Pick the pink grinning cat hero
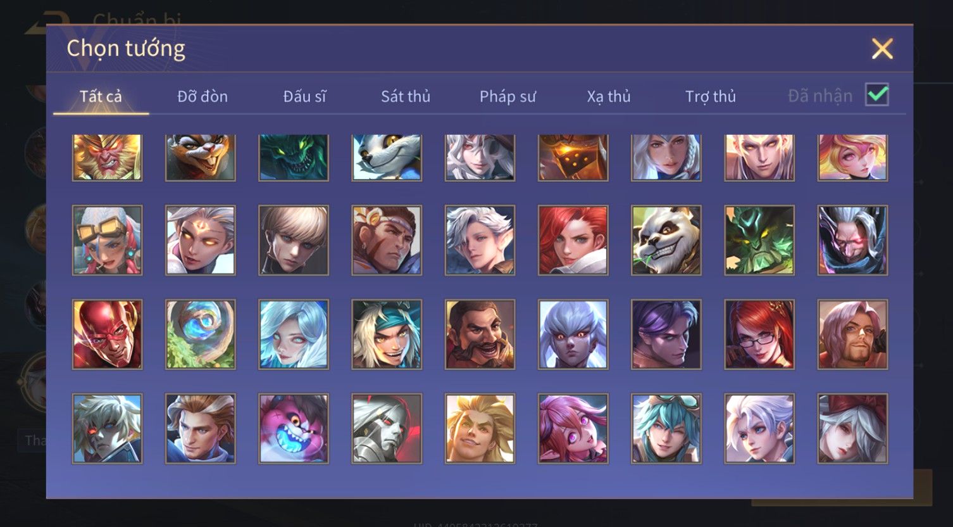This screenshot has width=953, height=527. [x=294, y=429]
